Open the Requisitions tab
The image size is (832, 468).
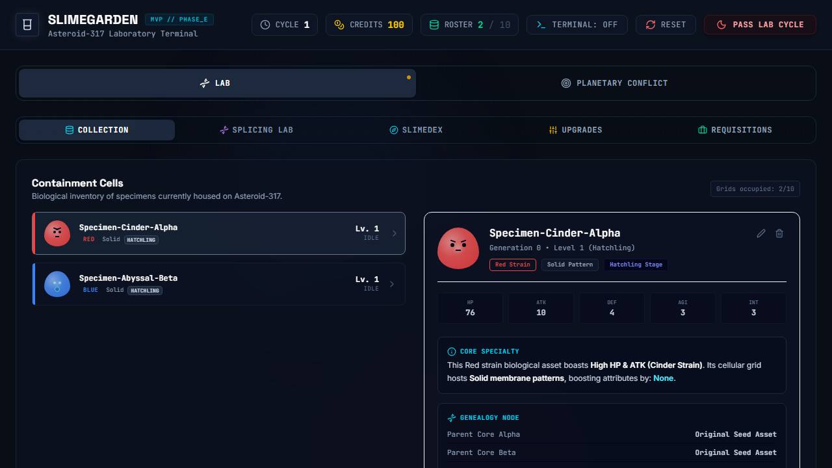(734, 130)
